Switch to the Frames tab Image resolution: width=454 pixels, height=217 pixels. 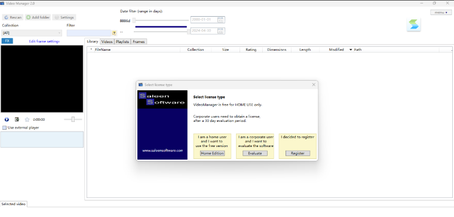[x=139, y=42]
